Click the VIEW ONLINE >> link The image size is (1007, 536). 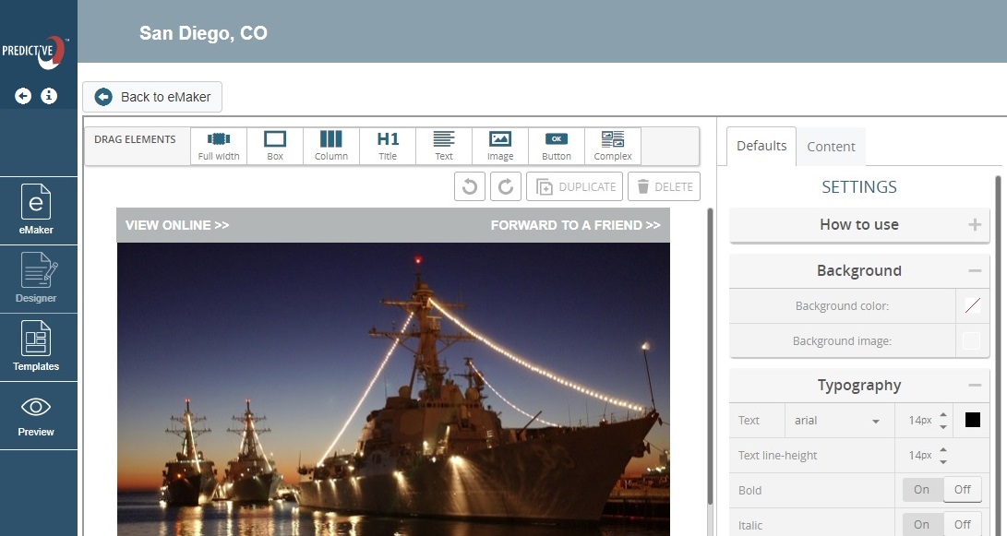point(177,225)
